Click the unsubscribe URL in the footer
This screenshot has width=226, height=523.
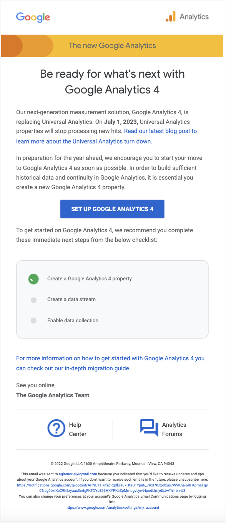tap(112, 485)
